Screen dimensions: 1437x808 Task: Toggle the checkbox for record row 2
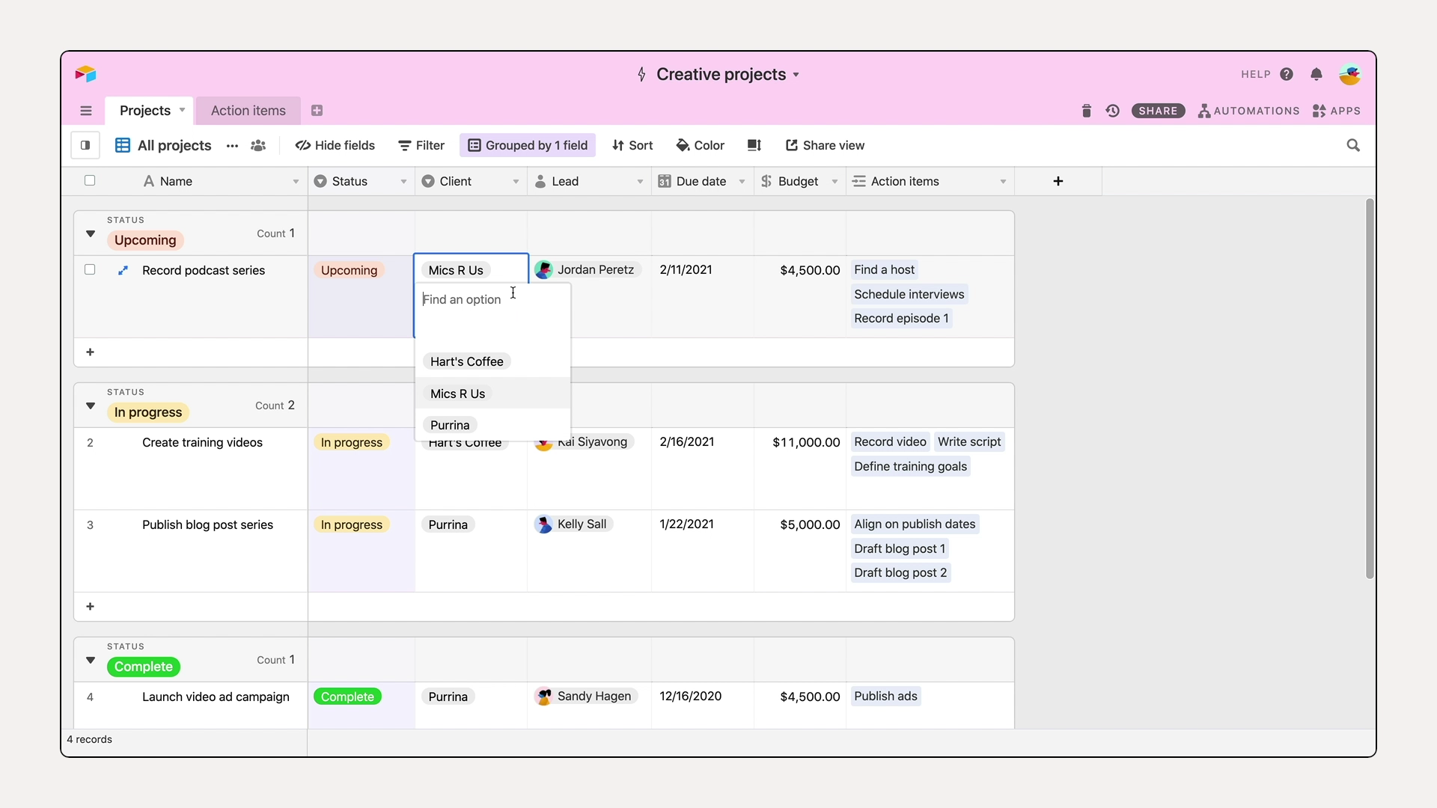coord(89,442)
